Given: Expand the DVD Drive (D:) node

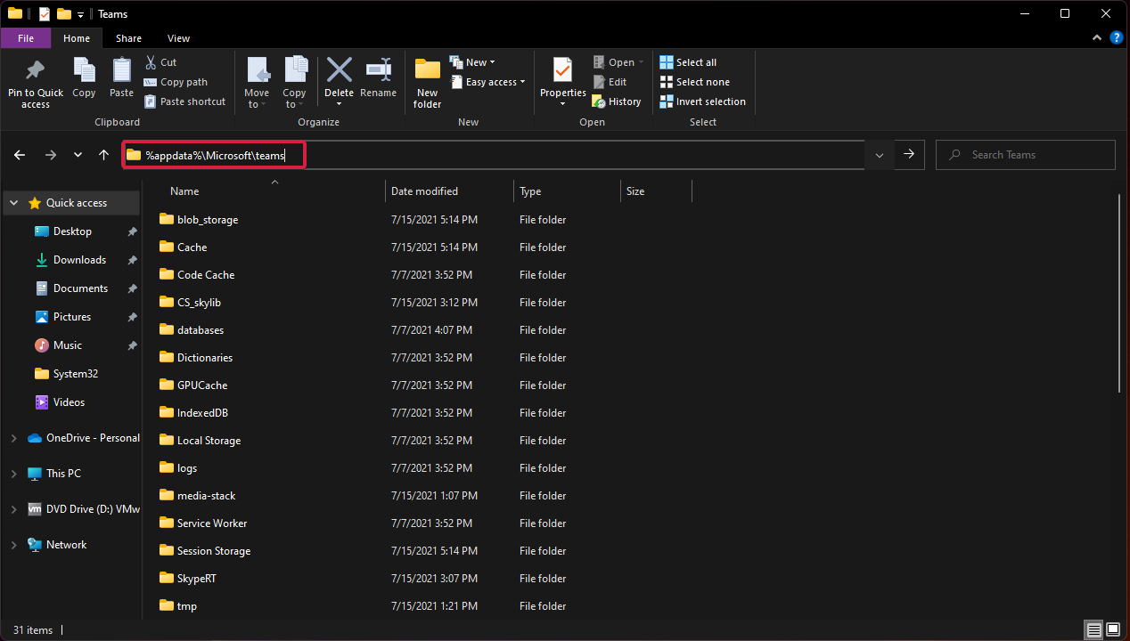Looking at the screenshot, I should (13, 509).
